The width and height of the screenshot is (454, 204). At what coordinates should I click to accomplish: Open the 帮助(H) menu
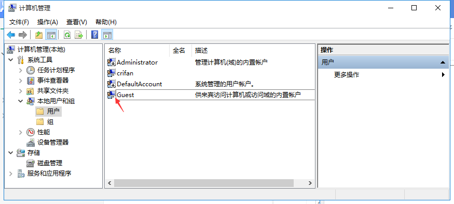coord(106,22)
